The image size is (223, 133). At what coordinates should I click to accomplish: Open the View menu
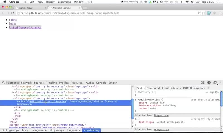click(40, 2)
